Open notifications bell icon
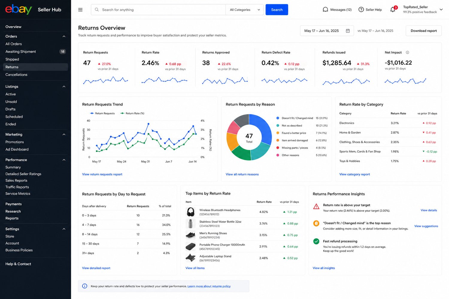The height and width of the screenshot is (299, 449). click(x=393, y=10)
